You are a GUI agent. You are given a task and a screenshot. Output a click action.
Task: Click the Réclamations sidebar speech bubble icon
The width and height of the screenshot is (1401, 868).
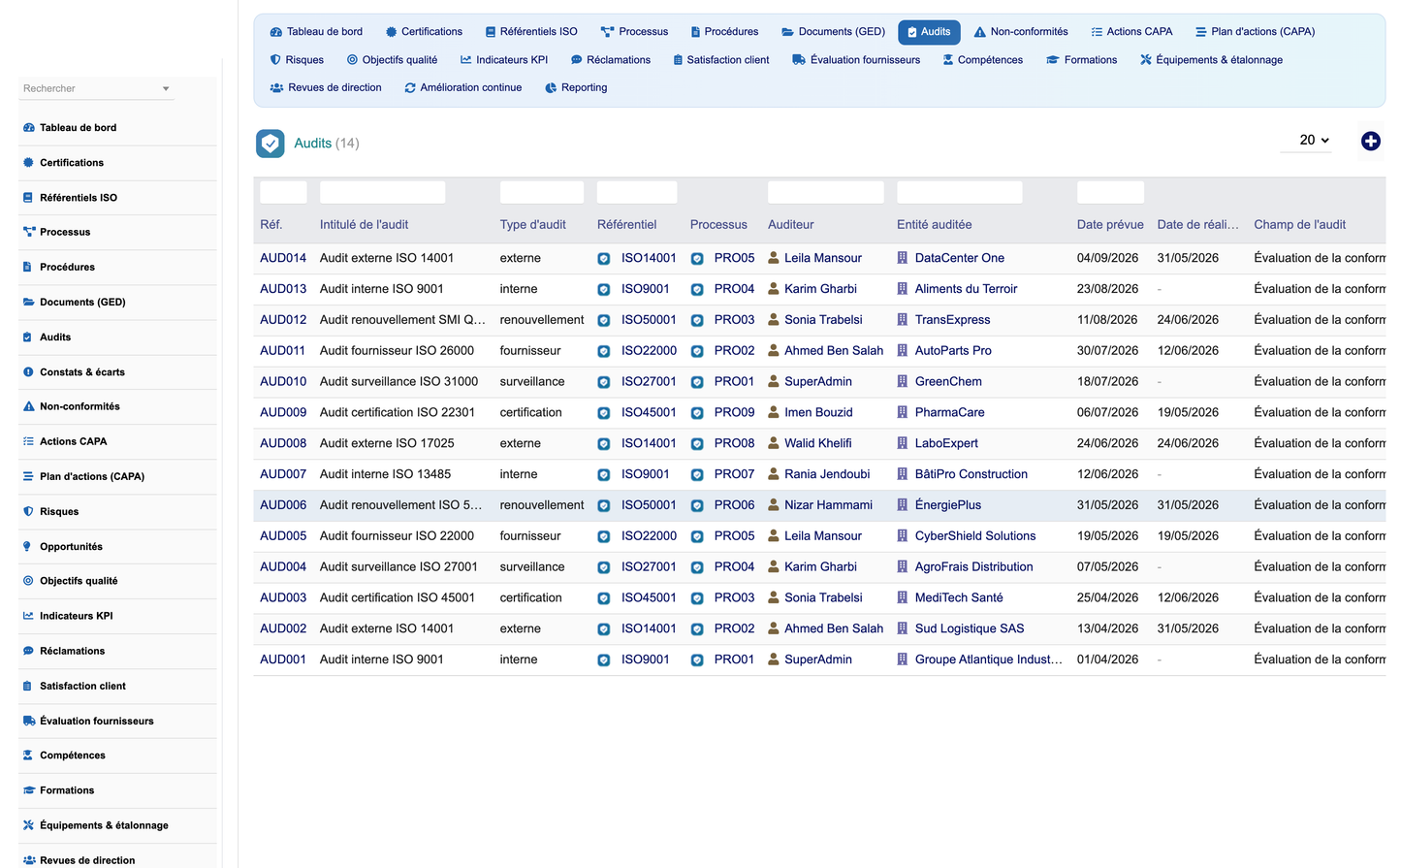pyautogui.click(x=28, y=652)
